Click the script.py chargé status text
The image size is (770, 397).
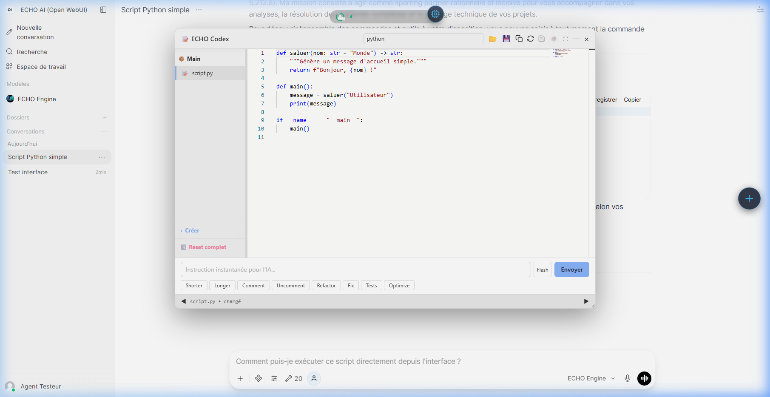coord(215,301)
